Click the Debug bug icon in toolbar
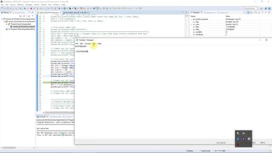The width and height of the screenshot is (272, 153). point(59,8)
